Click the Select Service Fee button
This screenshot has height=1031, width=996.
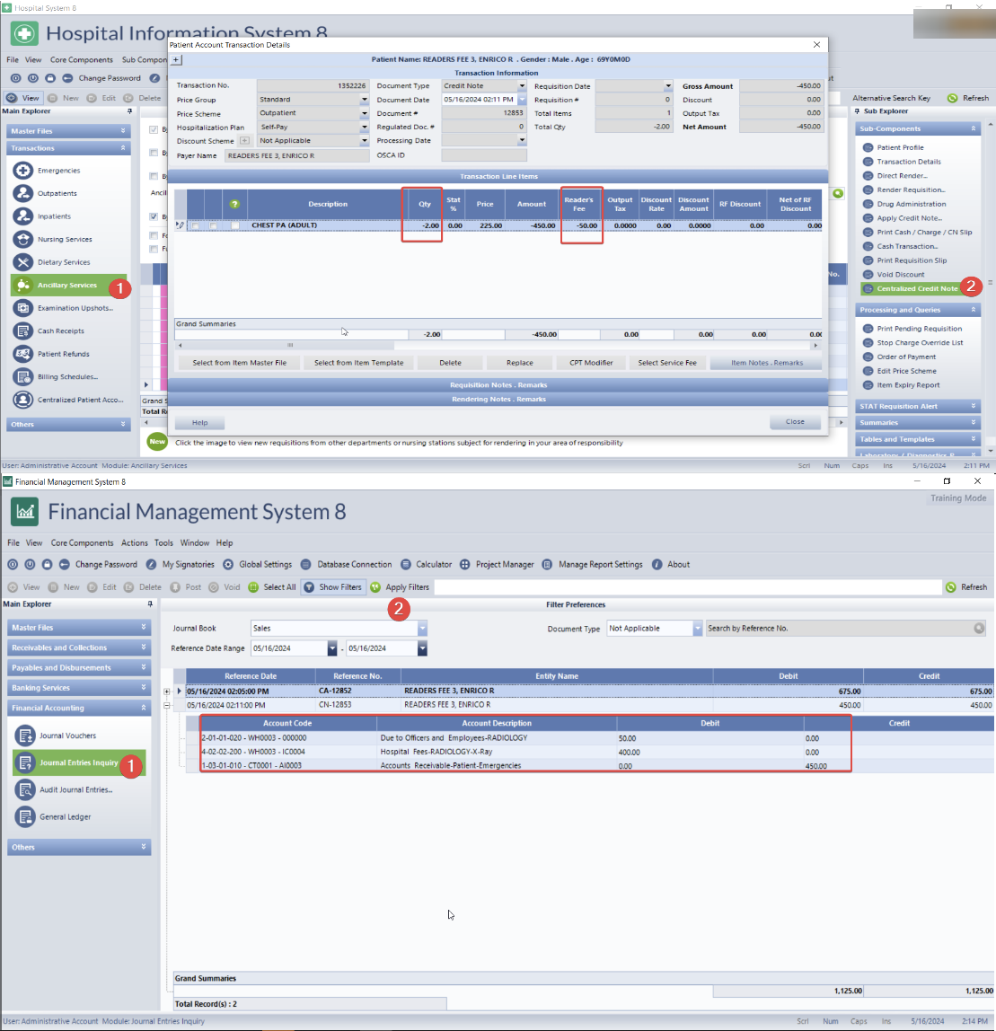(x=666, y=363)
